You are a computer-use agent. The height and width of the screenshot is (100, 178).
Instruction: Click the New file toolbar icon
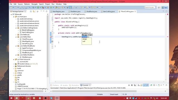[11, 7]
